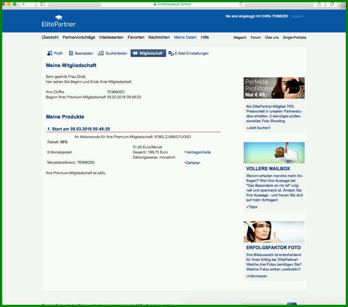Screen dimensions: 348x307
Task: Click the Suchkriterien magnifier icon
Action: 101,53
